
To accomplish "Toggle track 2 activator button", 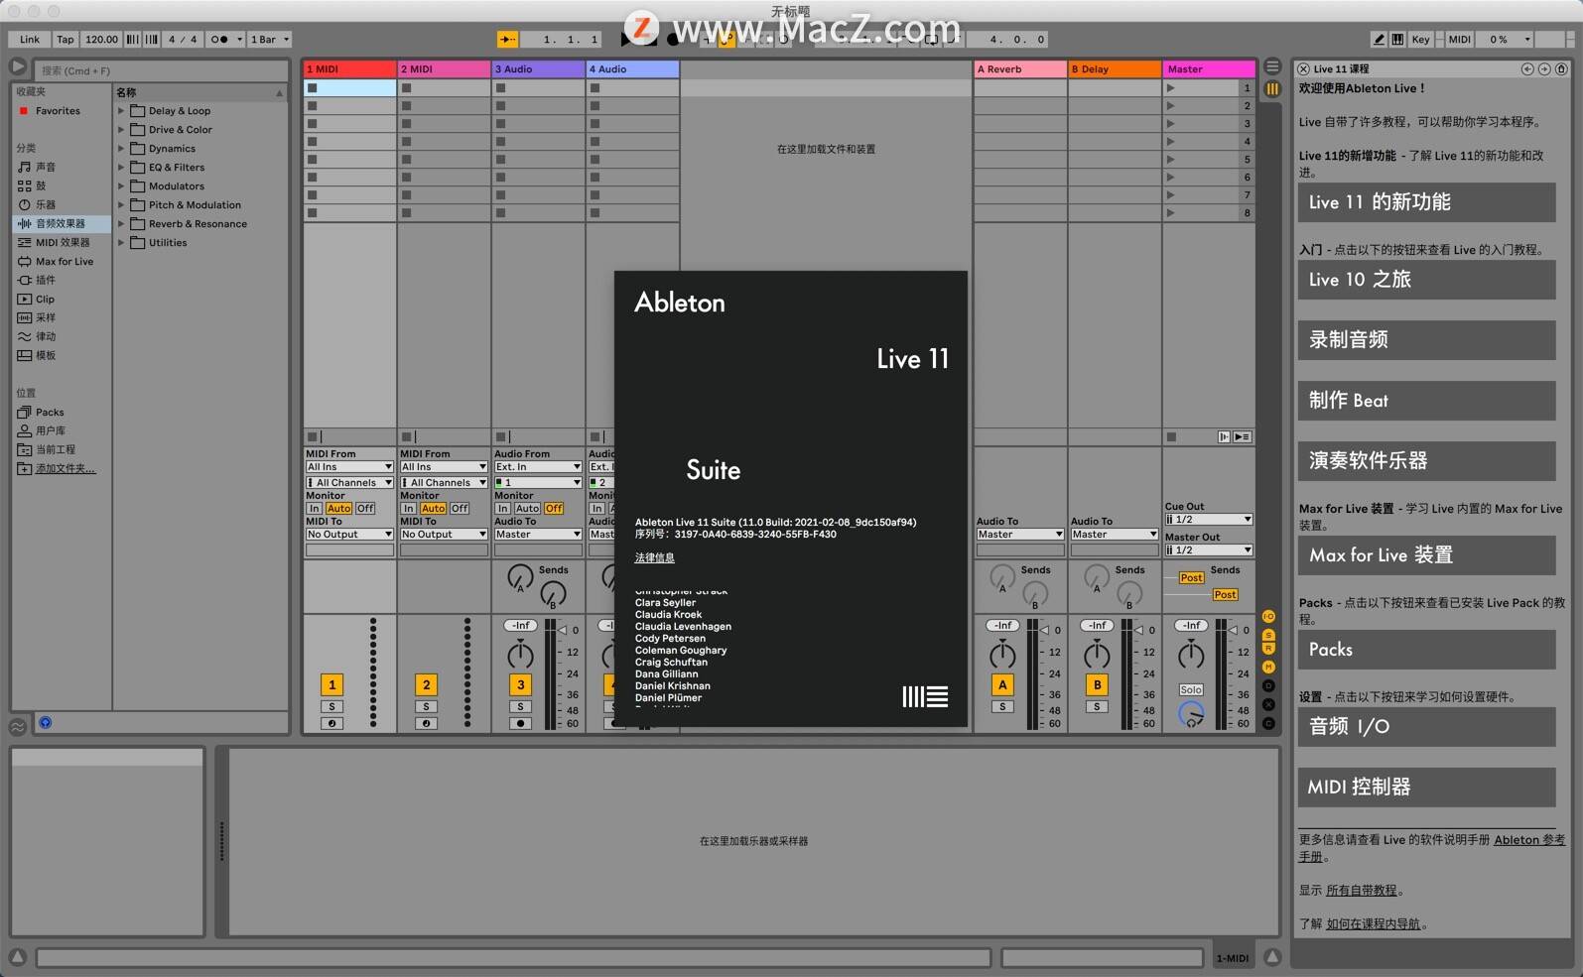I will point(426,684).
